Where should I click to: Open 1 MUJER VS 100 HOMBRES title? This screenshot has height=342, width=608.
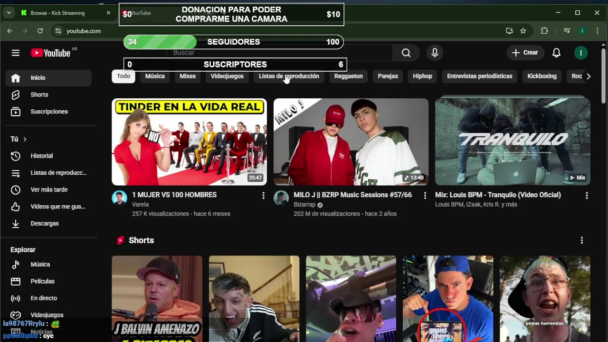coord(174,195)
